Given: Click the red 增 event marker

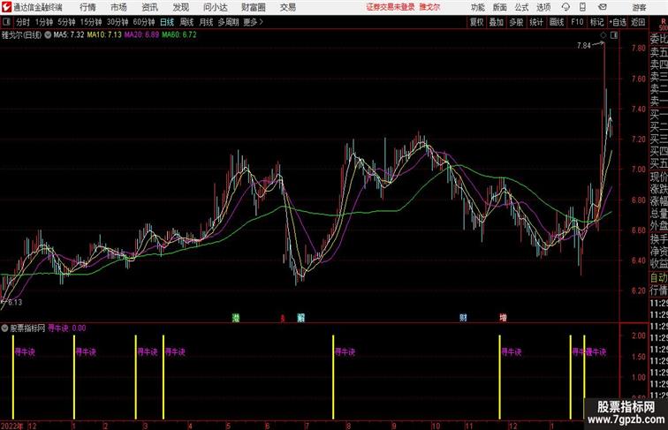Looking at the screenshot, I should pos(503,318).
